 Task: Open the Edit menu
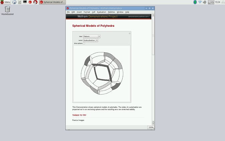73,12
